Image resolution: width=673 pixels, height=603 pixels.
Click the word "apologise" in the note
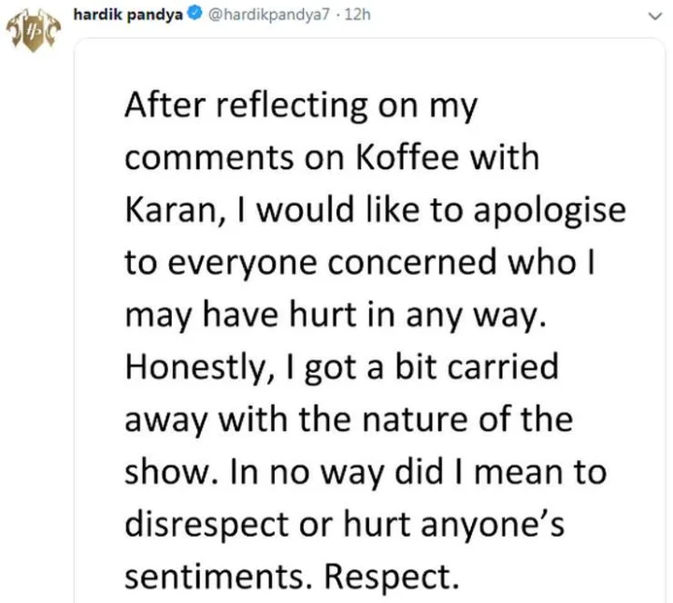click(550, 211)
